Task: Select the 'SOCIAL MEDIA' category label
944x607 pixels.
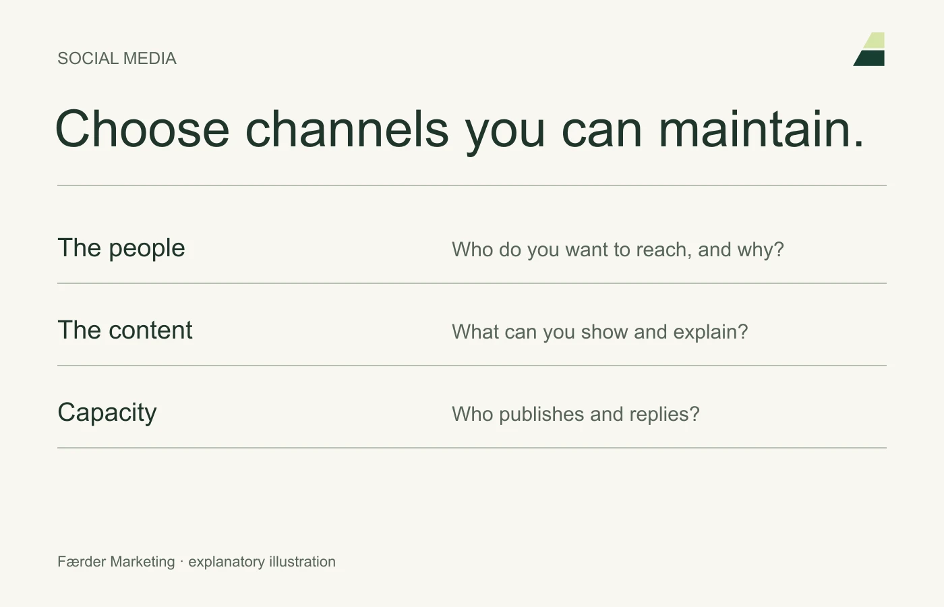Action: click(x=117, y=59)
